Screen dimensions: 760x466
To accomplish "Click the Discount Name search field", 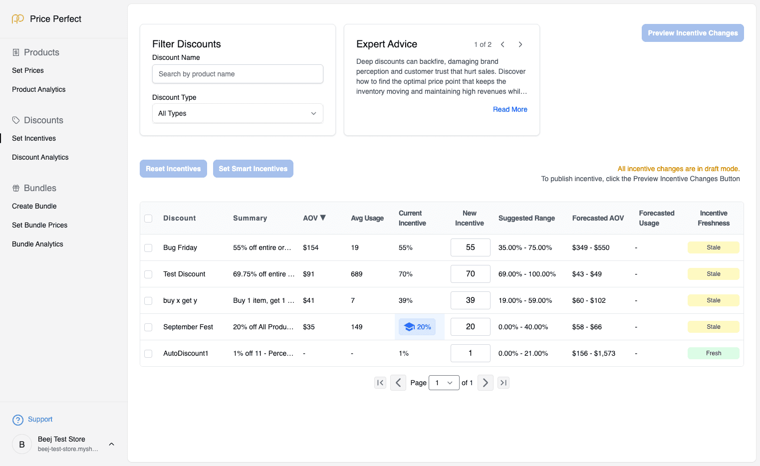I will pos(237,74).
